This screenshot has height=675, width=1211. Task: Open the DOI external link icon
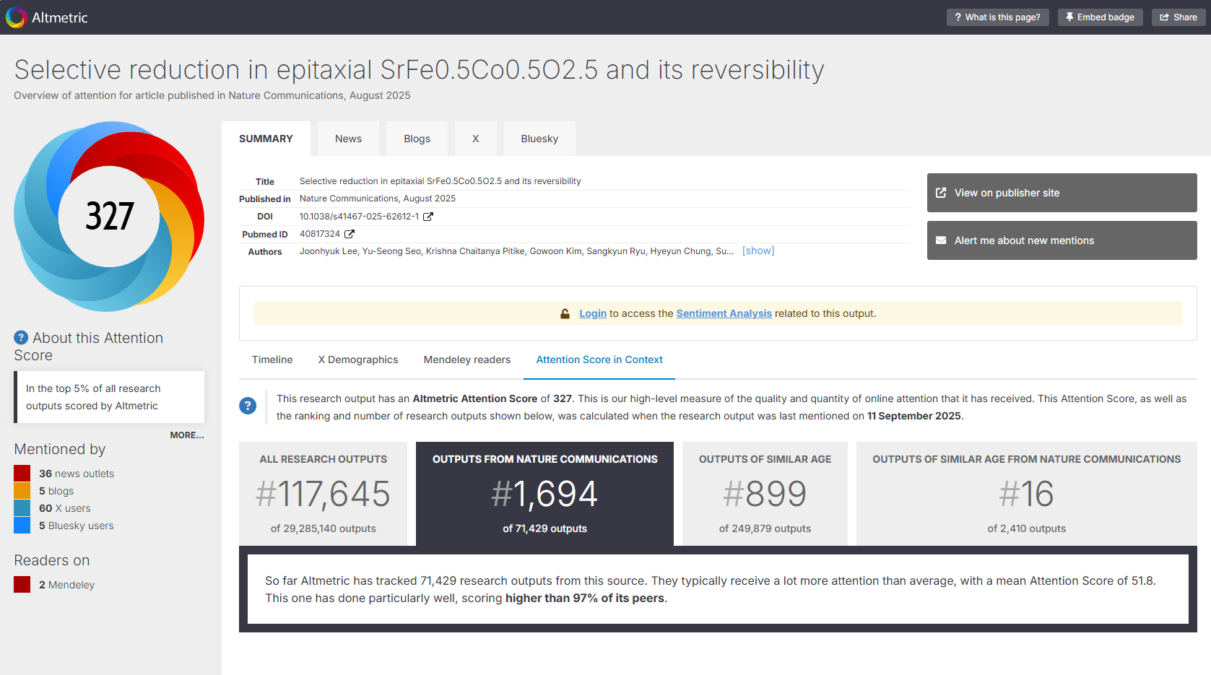[428, 217]
